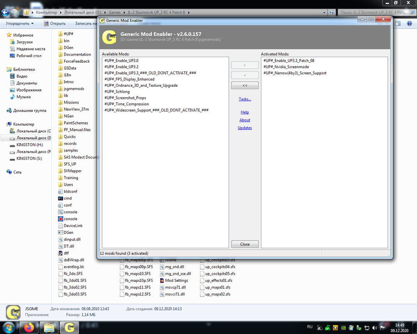This screenshot has width=417, height=334.
Task: Click the taskbar clock and date
Action: click(x=399, y=328)
